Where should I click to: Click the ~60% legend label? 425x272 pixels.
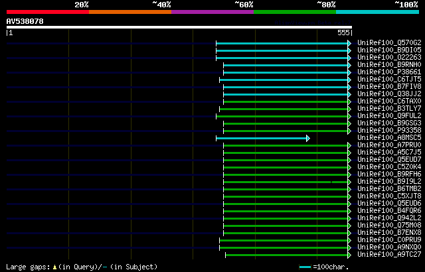(x=244, y=5)
